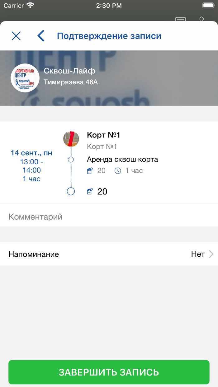Tap the Сквош-Лайф sports center logo
Viewport: 218px width, 387px height.
tap(25, 78)
